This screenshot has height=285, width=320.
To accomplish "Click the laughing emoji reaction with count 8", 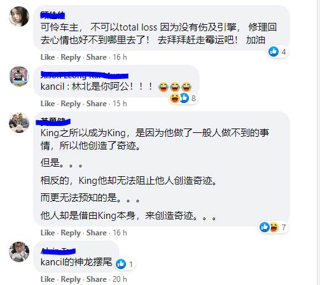I will pos(175,98).
